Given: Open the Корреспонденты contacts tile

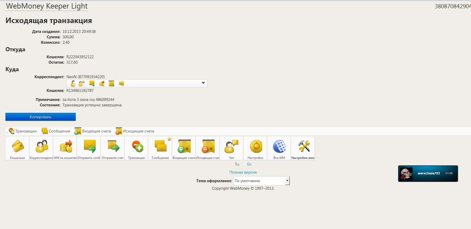Looking at the screenshot, I should [41, 148].
